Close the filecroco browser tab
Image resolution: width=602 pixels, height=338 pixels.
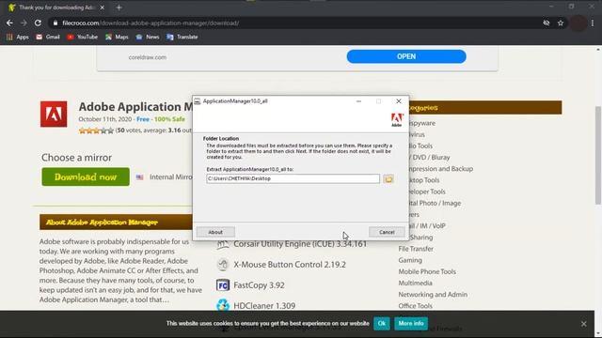pos(103,8)
